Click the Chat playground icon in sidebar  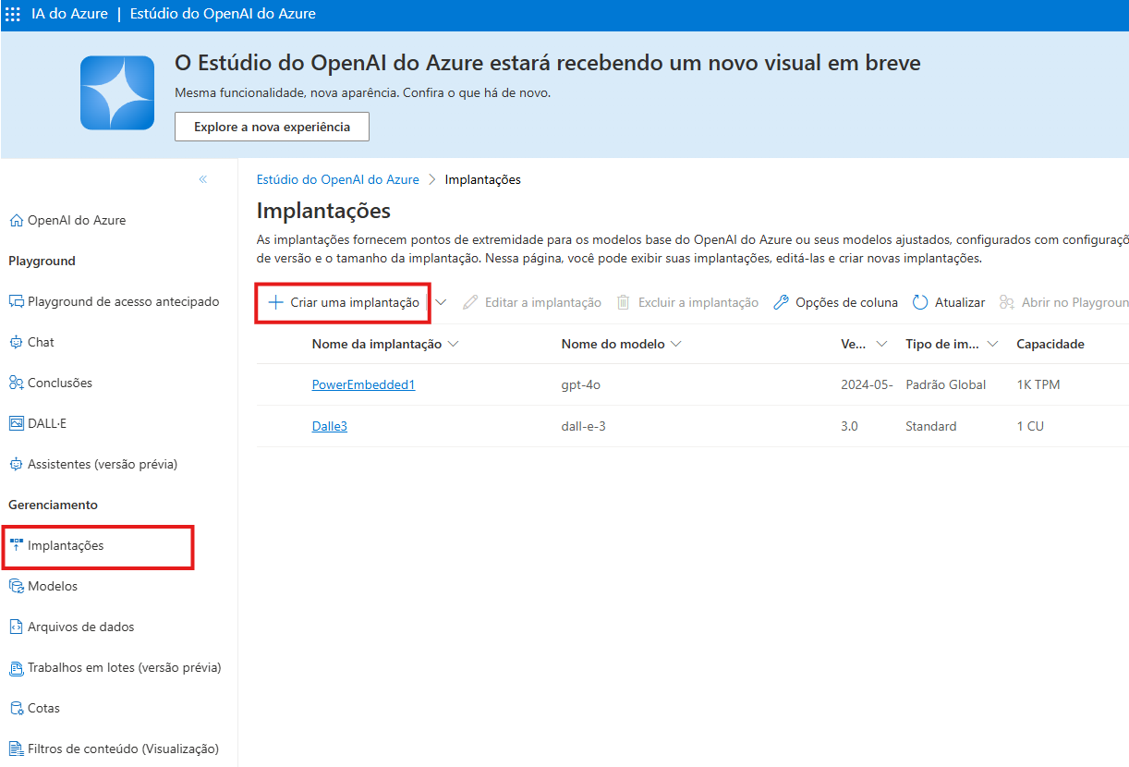pyautogui.click(x=16, y=342)
